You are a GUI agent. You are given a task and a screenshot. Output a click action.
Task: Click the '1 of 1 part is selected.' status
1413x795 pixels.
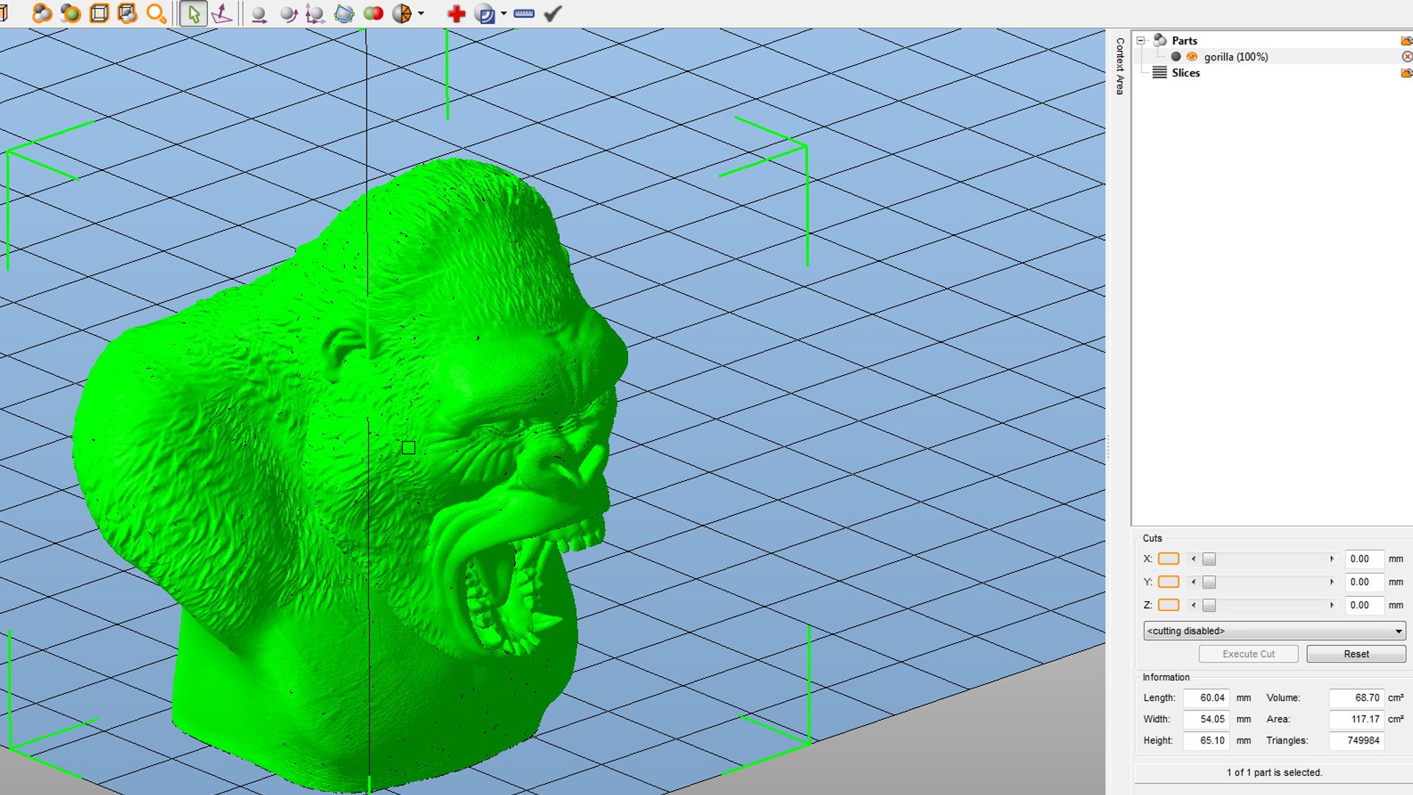(x=1274, y=772)
